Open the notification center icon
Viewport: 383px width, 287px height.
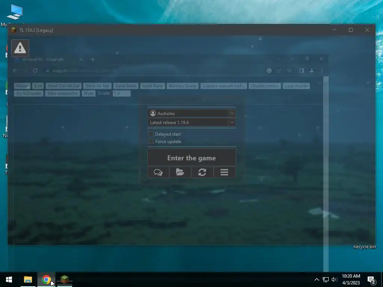point(371,280)
